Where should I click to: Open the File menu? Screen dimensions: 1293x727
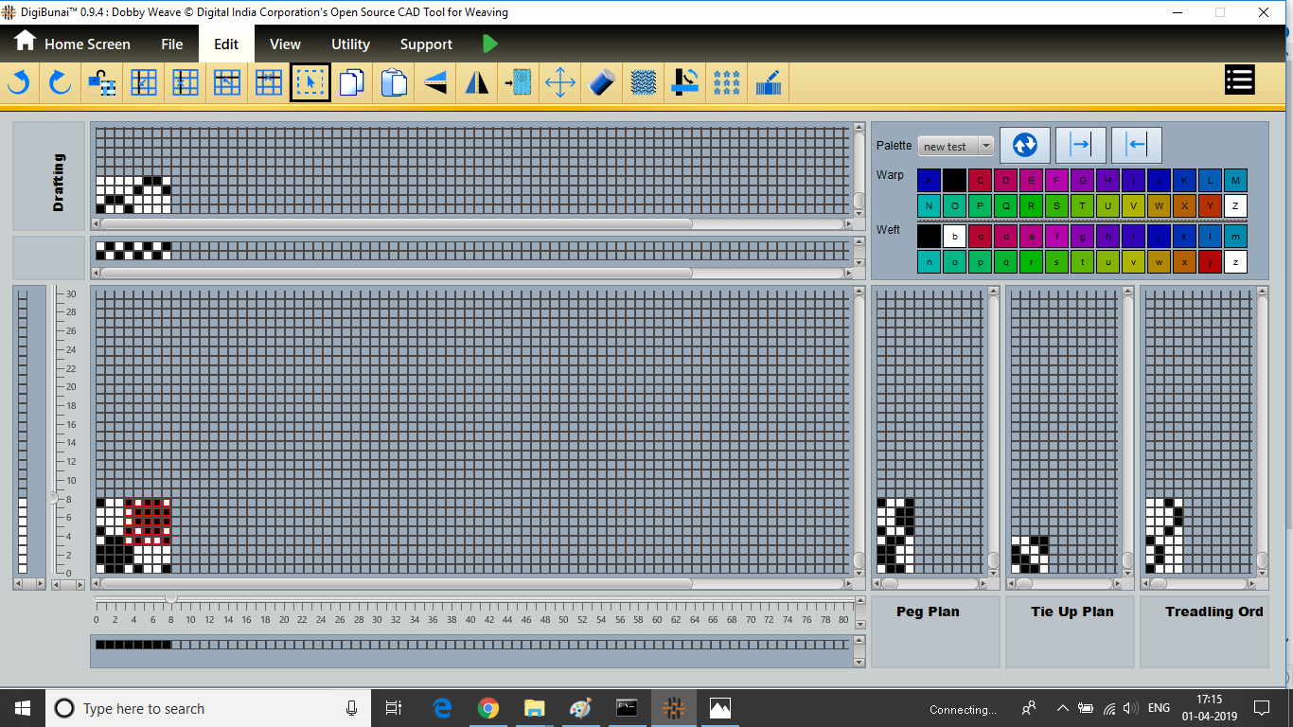coord(171,44)
